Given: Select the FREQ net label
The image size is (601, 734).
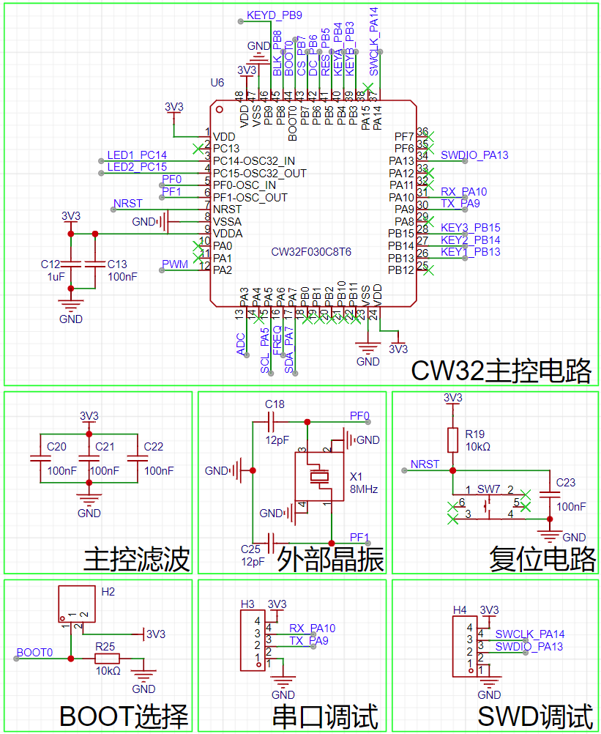Looking at the screenshot, I should 277,340.
